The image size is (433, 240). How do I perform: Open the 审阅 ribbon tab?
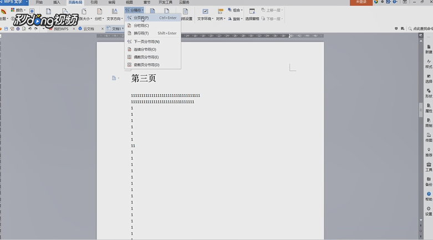point(111,2)
